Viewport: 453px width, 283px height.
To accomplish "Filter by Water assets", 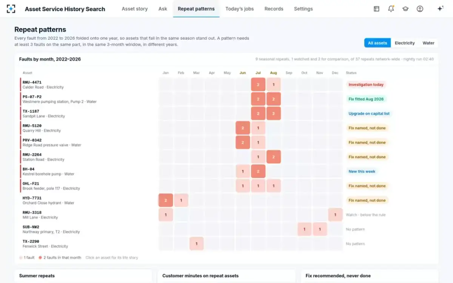I will point(428,43).
